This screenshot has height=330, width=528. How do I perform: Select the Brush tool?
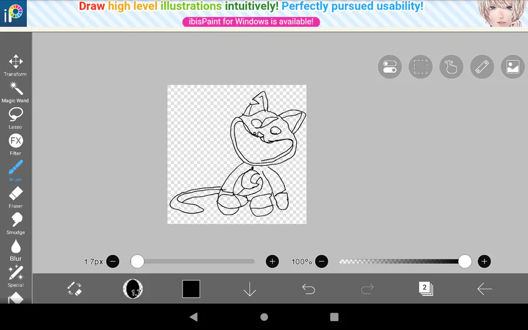pyautogui.click(x=15, y=171)
